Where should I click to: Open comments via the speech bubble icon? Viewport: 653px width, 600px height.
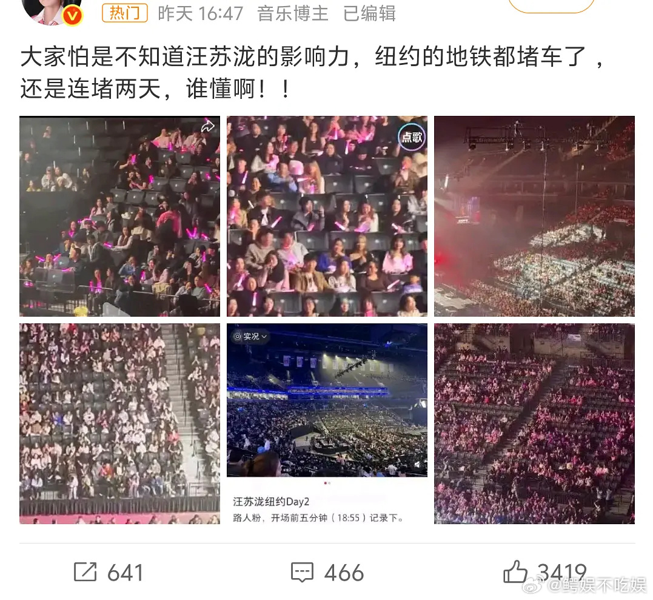point(302,572)
